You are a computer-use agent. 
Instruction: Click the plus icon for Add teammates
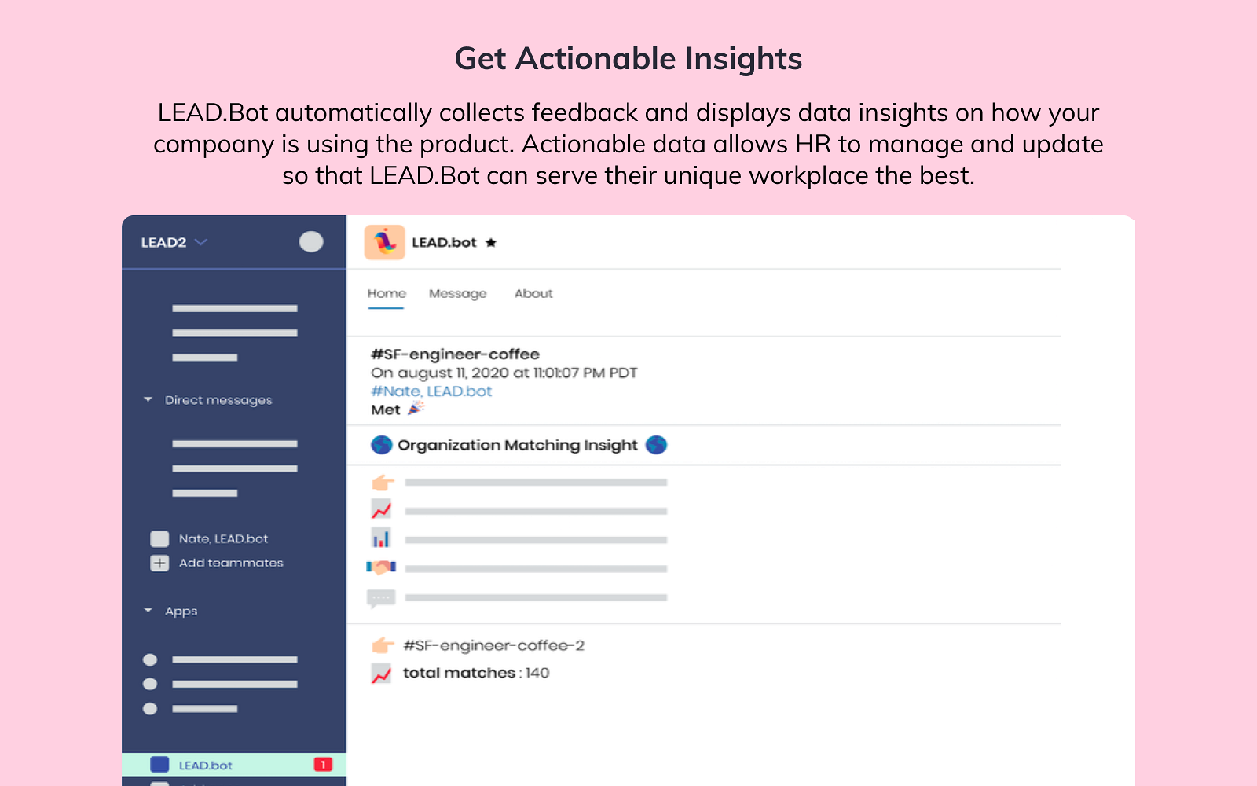159,564
